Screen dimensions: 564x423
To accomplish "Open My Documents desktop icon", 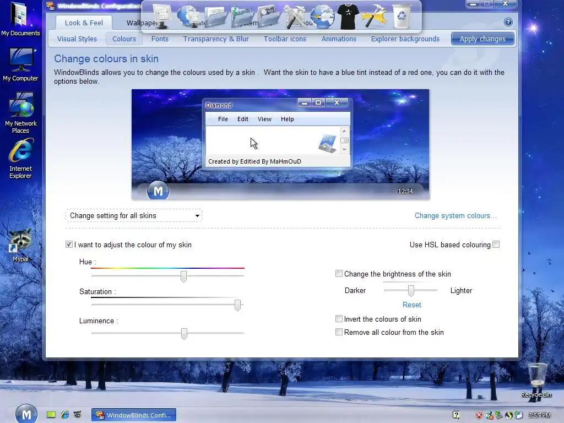I will 20,19.
